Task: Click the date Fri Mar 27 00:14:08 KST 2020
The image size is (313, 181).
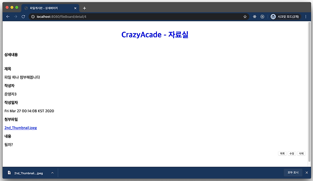Action: pyautogui.click(x=29, y=111)
